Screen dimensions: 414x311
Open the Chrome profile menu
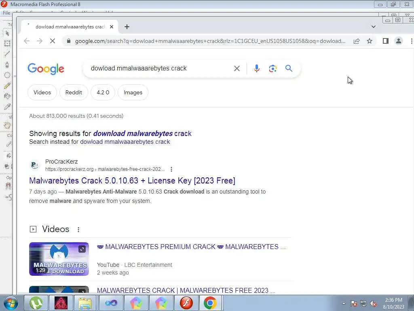pos(398,41)
